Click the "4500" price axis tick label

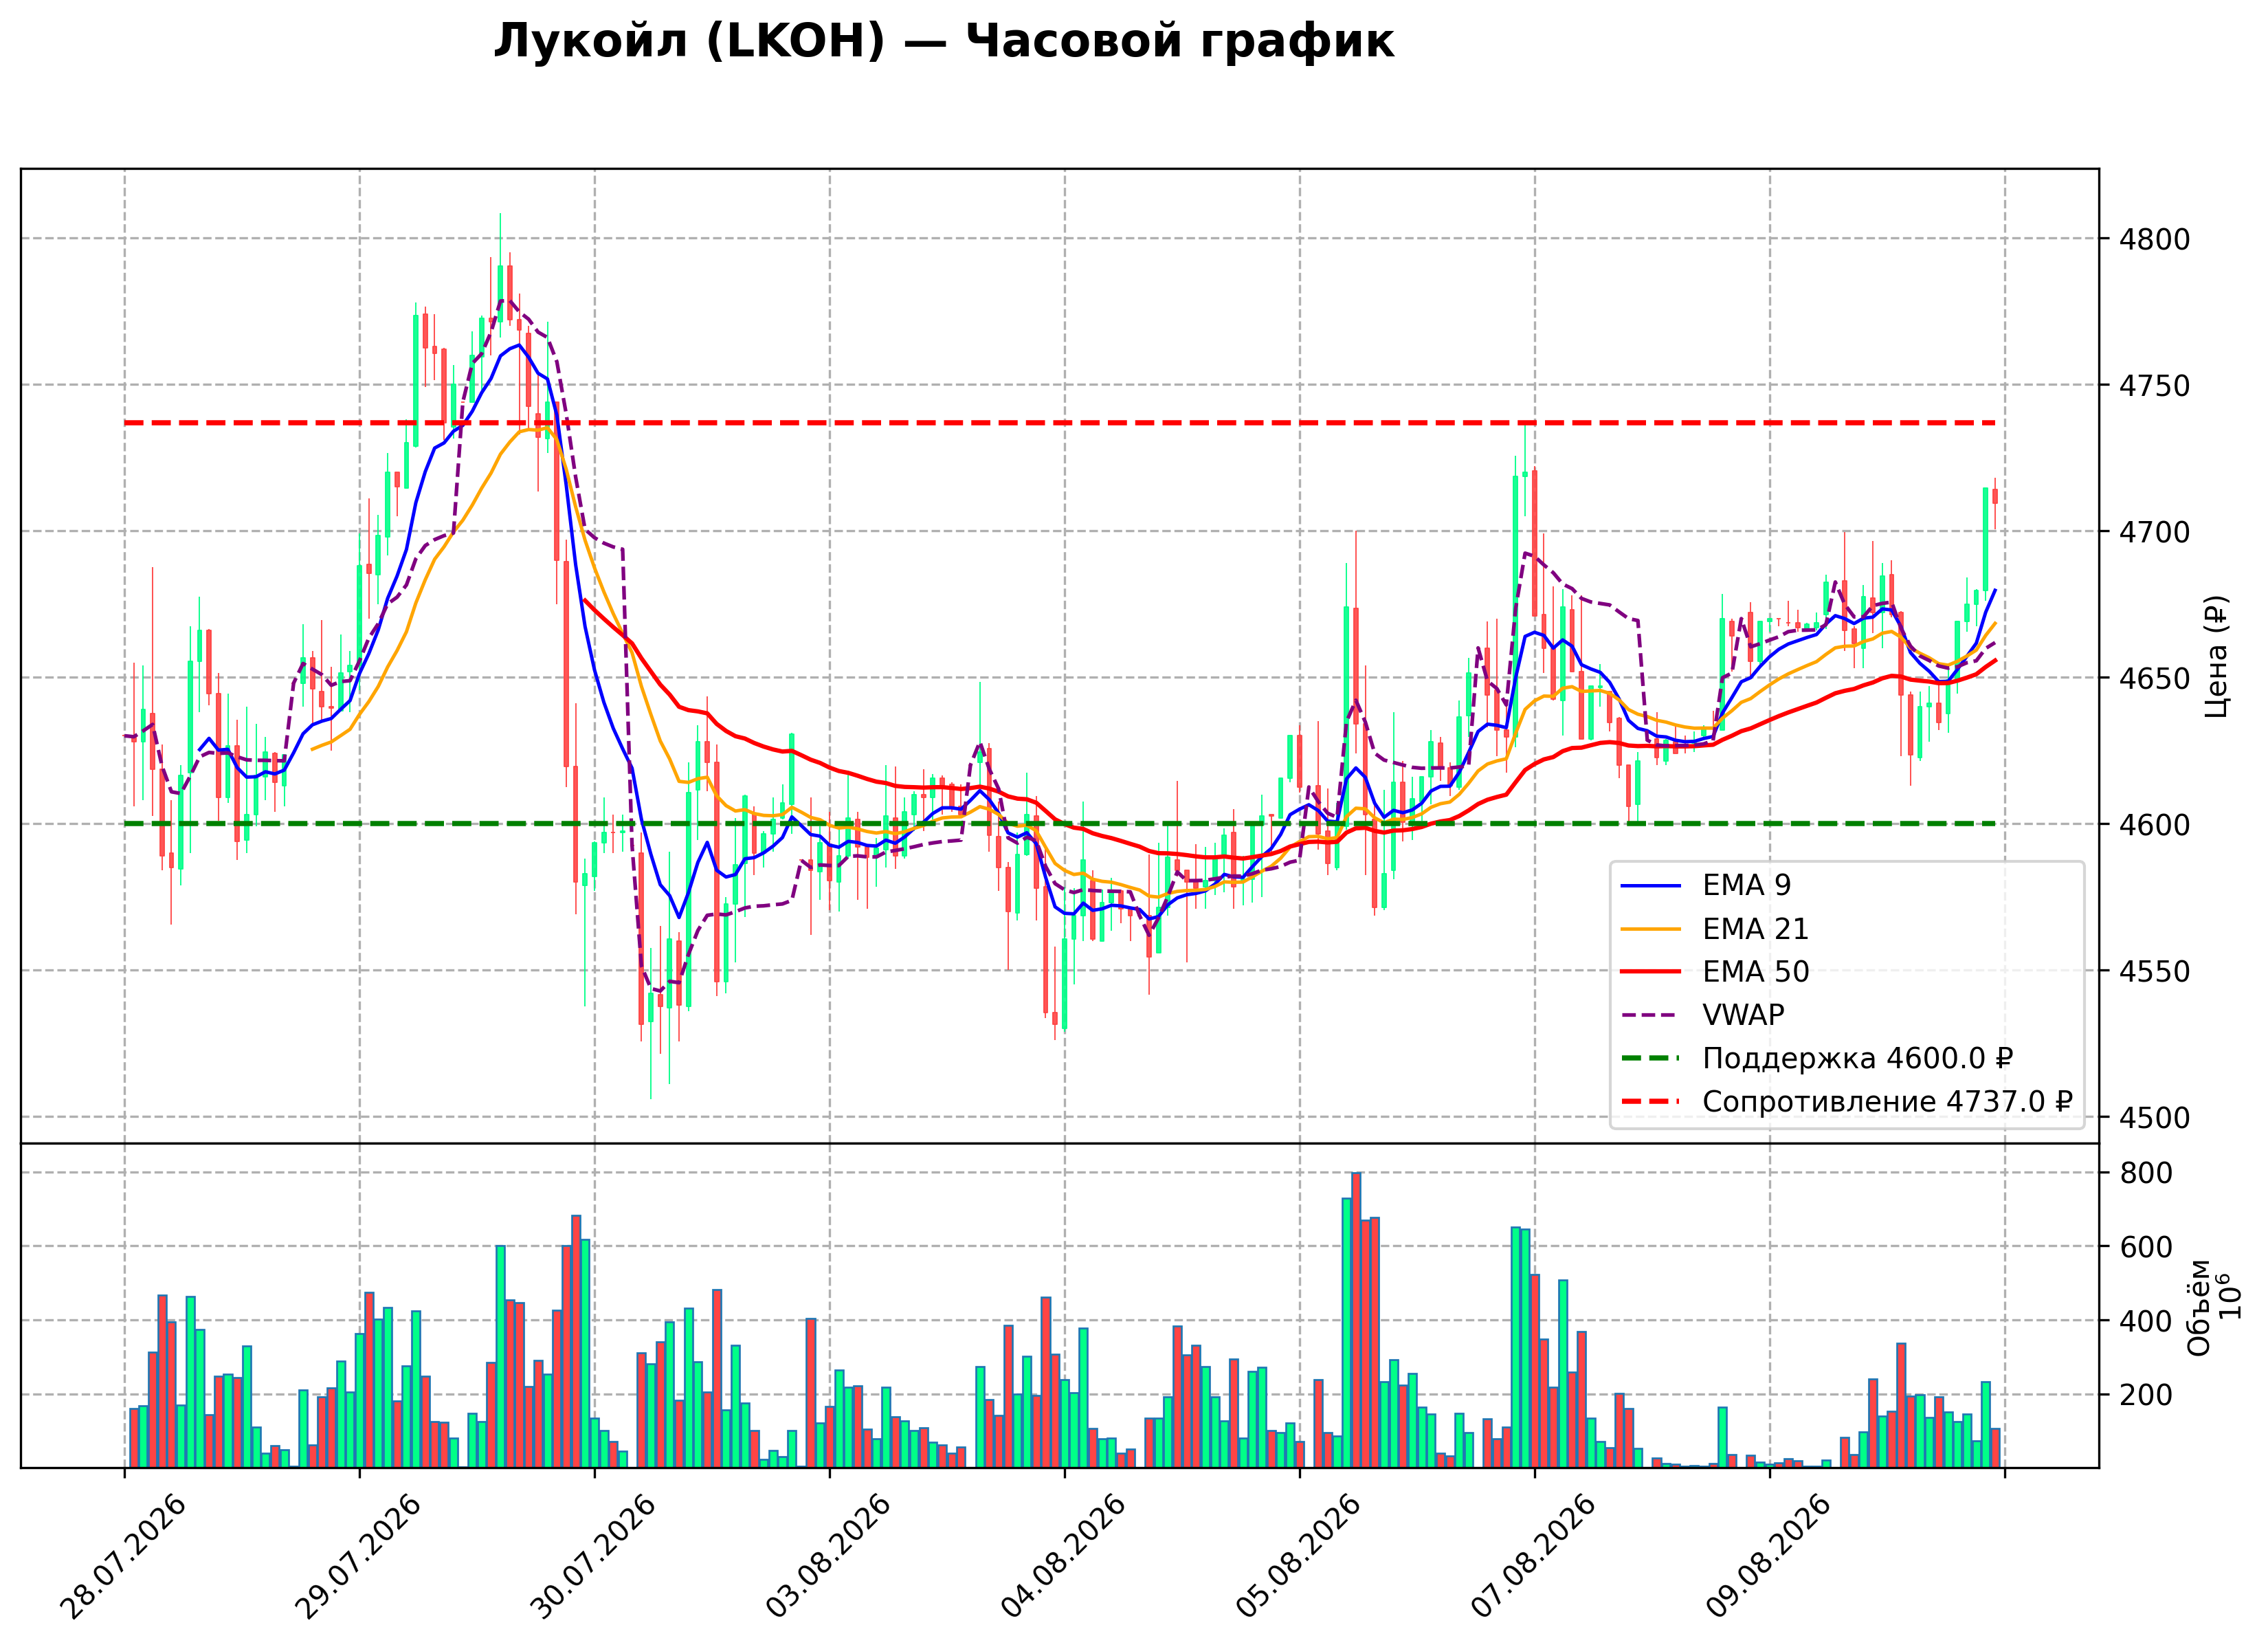2154,1118
